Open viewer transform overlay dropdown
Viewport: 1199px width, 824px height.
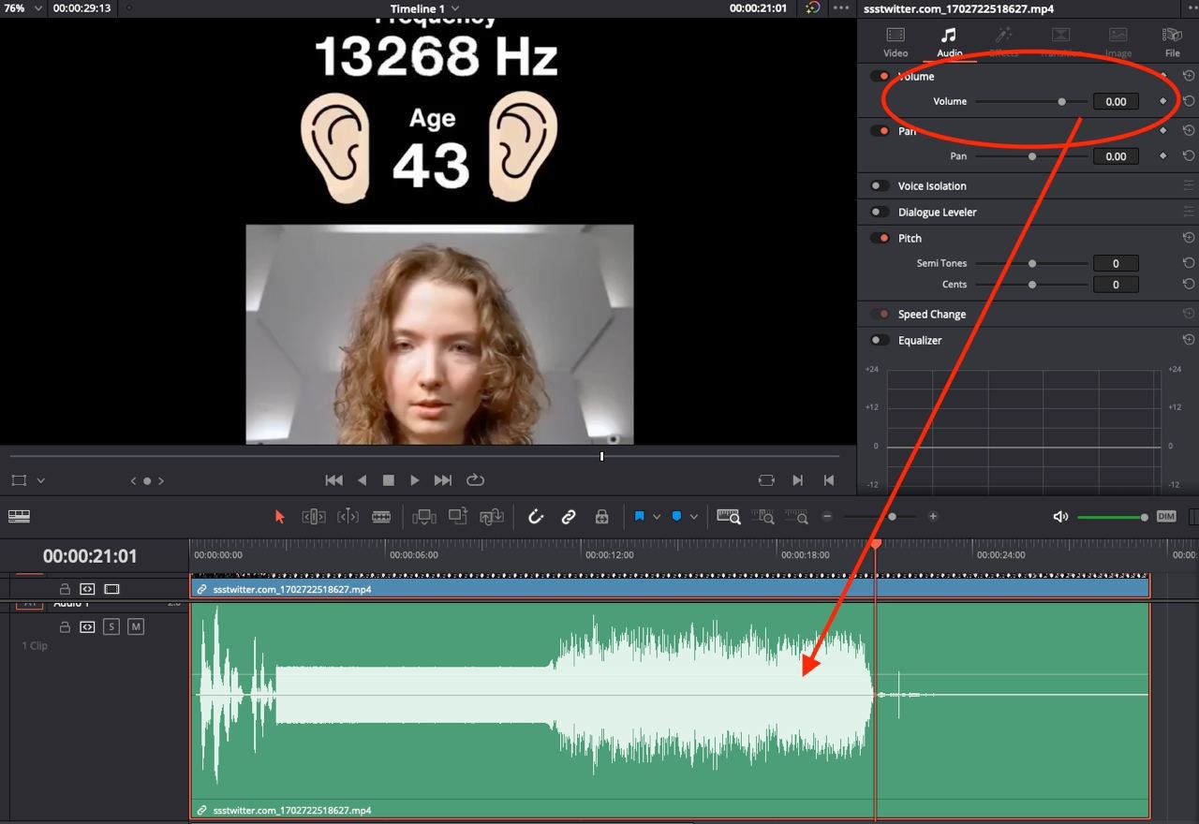pos(40,480)
